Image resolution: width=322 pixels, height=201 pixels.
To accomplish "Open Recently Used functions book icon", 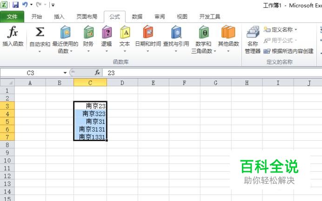I will (x=65, y=32).
